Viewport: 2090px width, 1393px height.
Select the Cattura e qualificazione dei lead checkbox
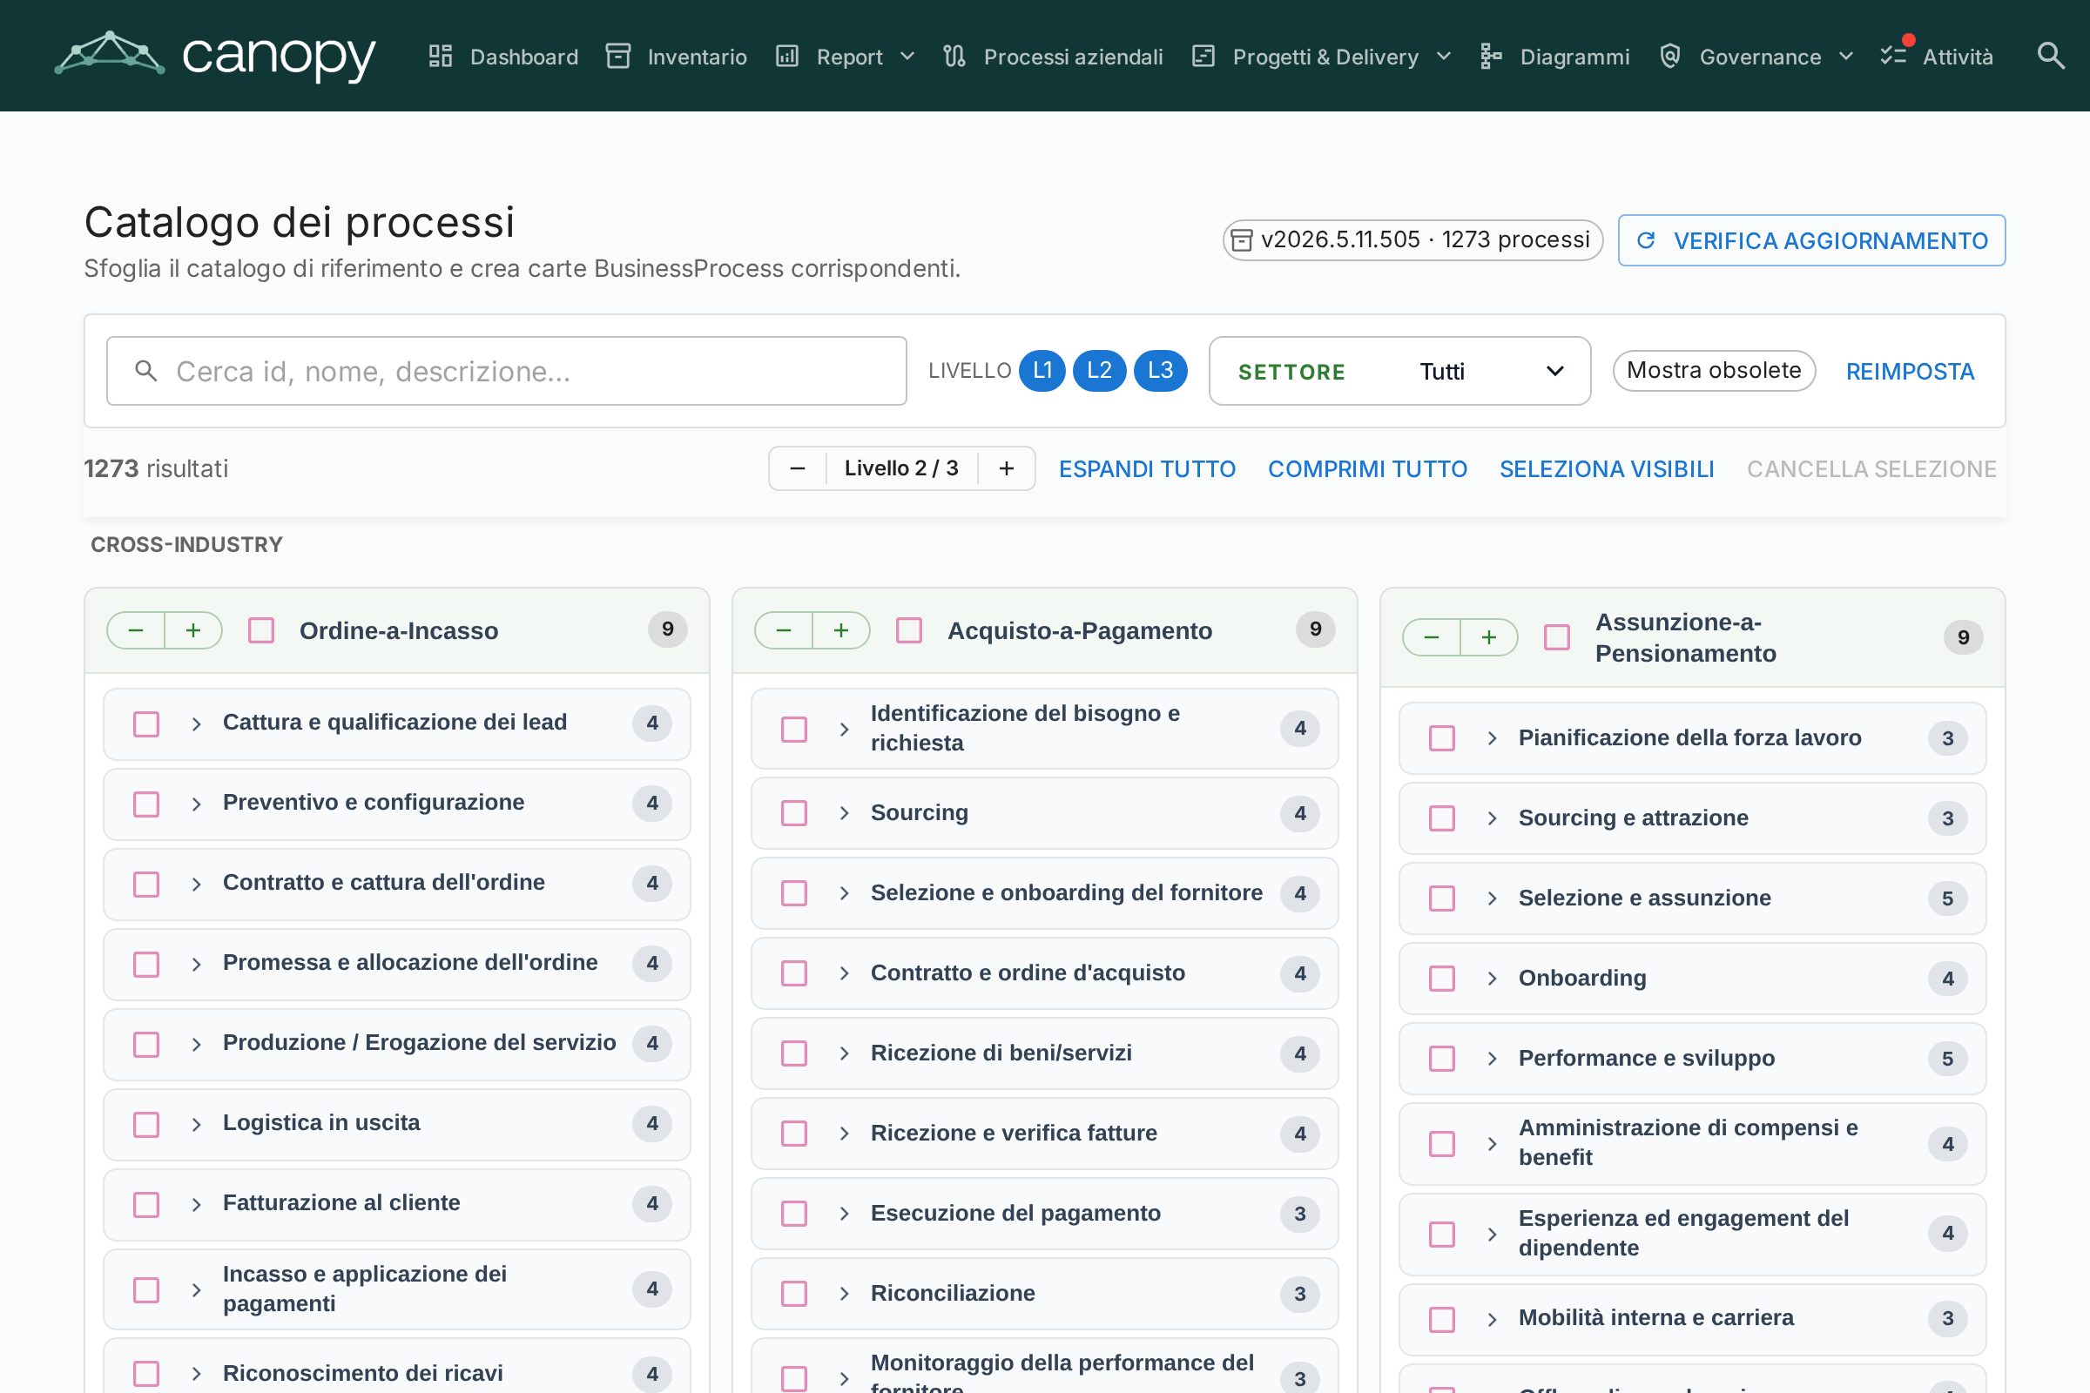(x=146, y=724)
